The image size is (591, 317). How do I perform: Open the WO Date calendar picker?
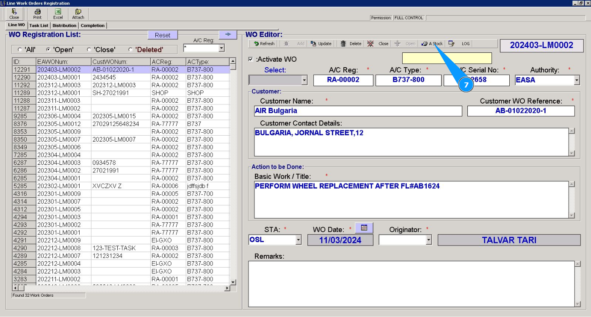click(x=364, y=228)
